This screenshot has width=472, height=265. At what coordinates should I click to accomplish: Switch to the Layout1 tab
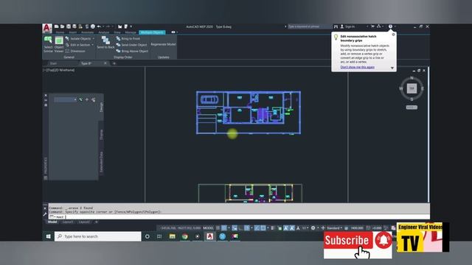pos(68,222)
